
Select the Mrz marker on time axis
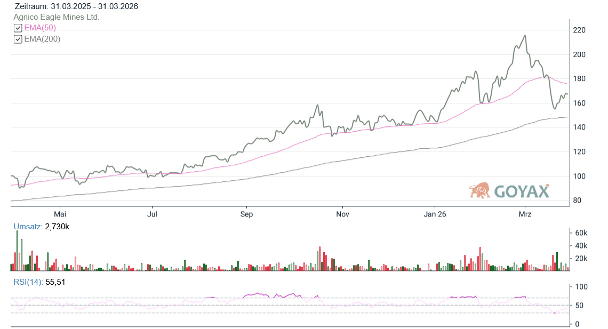coord(525,214)
